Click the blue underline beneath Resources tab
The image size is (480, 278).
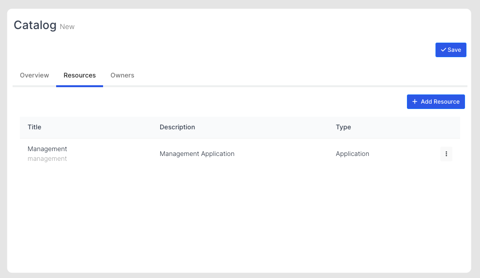(79, 86)
